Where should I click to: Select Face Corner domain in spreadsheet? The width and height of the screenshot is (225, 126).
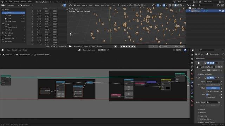tap(13, 21)
